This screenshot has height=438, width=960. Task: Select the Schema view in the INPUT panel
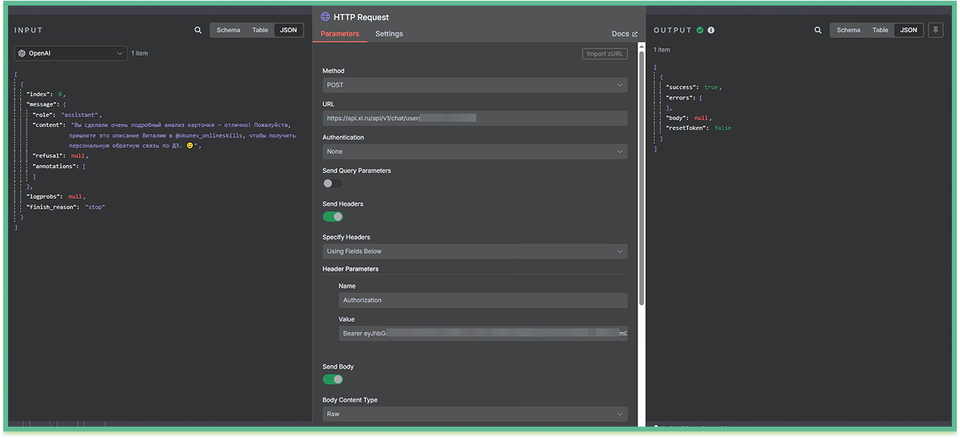[x=228, y=30]
